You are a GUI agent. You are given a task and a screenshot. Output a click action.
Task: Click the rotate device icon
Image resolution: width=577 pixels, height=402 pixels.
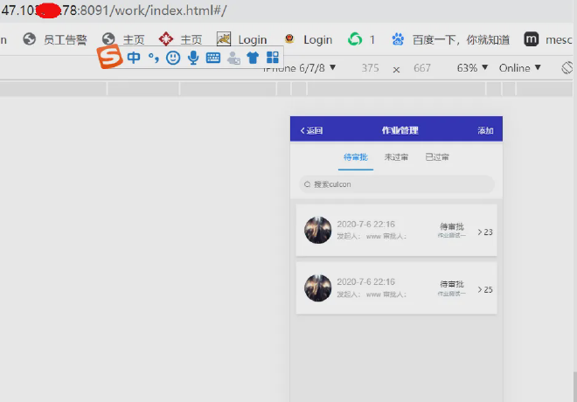click(567, 67)
